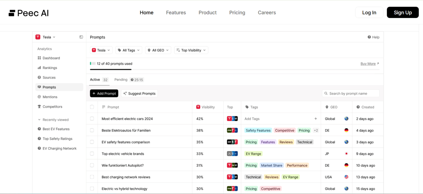The image size is (423, 194).
Task: Click the Add Prompt button
Action: 104,93
